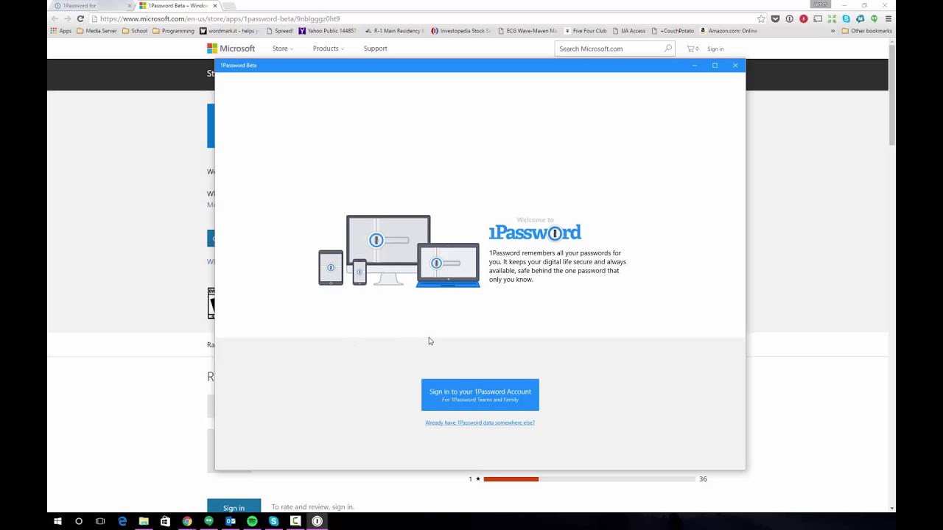Launch Microsoft Edge from the taskbar
This screenshot has height=530, width=943.
coord(122,521)
